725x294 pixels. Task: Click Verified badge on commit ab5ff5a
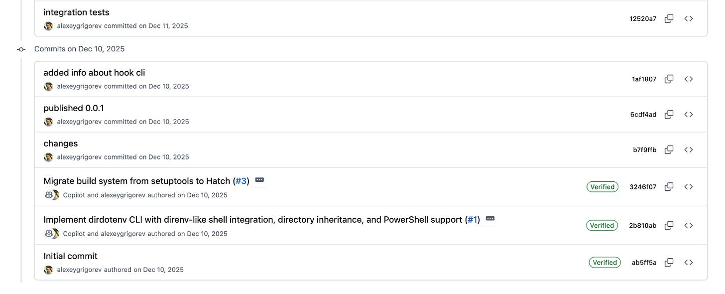pyautogui.click(x=604, y=263)
